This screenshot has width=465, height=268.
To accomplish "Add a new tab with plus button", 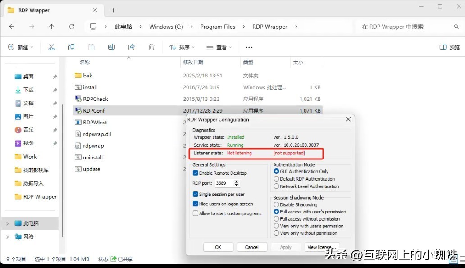I will click(x=113, y=10).
